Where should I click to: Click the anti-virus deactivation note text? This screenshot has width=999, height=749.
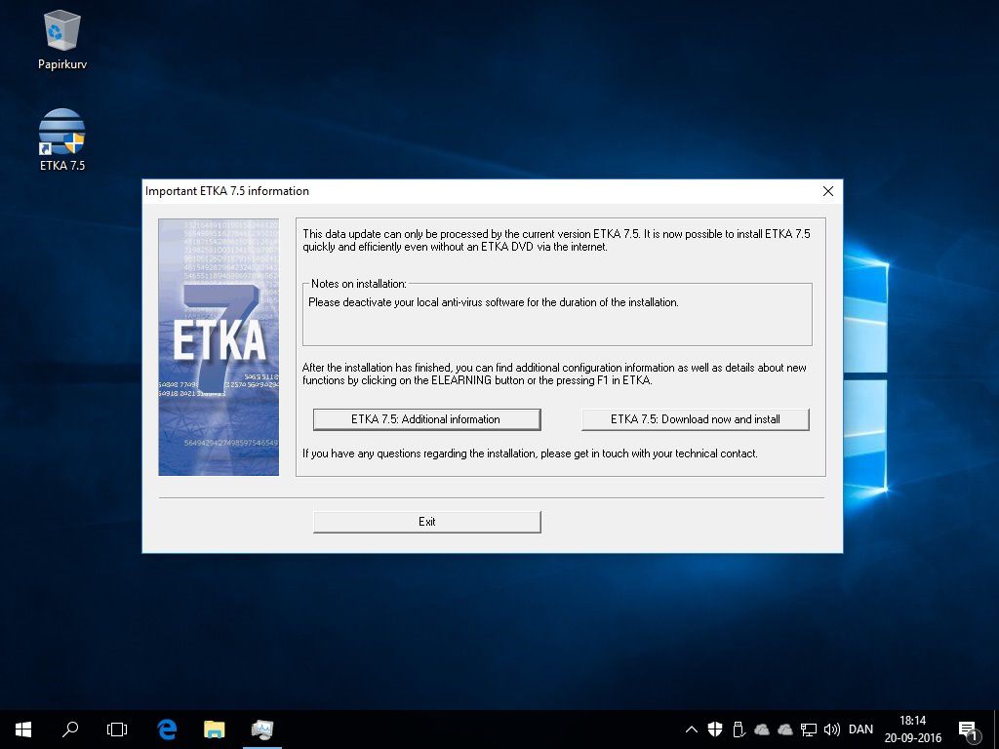pos(493,302)
